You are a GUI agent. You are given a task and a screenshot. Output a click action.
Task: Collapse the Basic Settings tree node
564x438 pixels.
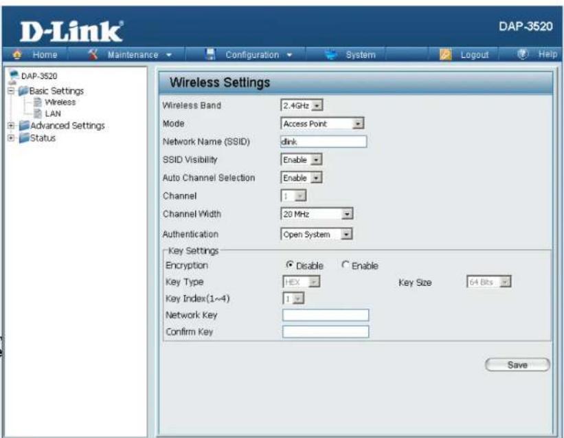pyautogui.click(x=11, y=91)
